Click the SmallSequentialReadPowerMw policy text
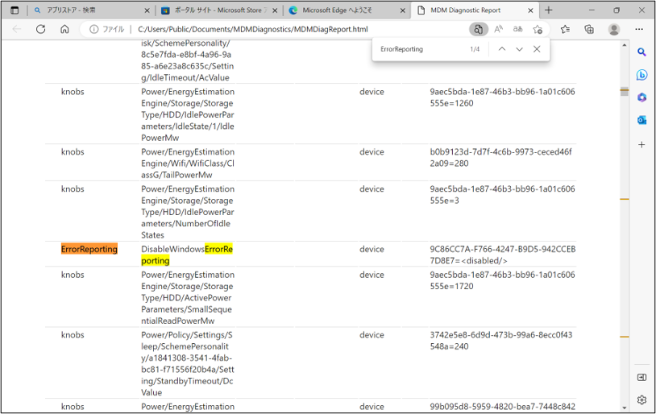Screen dimensions: 656x414 coord(188,298)
